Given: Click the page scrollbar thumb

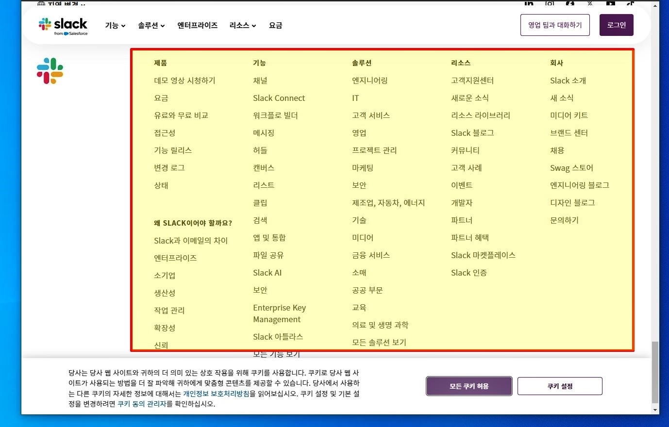Looking at the screenshot, I should point(655,373).
